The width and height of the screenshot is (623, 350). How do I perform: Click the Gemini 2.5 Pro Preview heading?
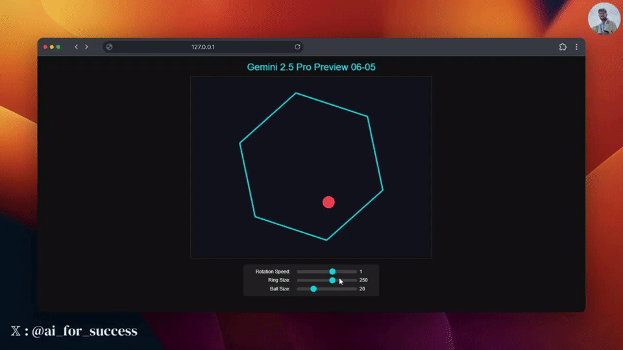click(x=311, y=67)
